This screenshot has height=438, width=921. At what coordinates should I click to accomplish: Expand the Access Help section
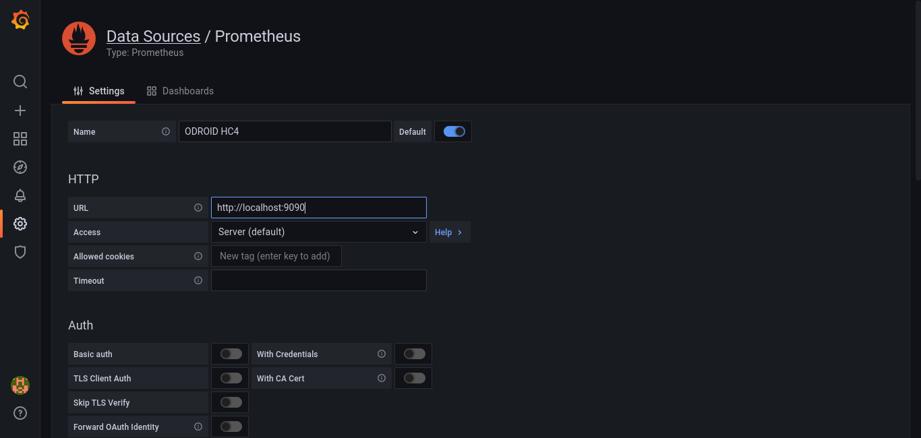450,232
